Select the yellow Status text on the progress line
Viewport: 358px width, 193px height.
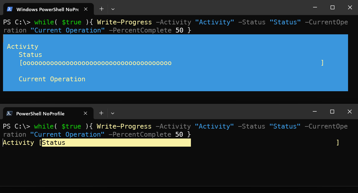coord(54,142)
